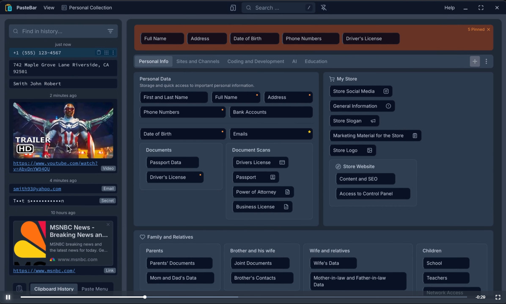The image size is (506, 304).
Task: Open the msnbc.com link
Action: click(x=44, y=271)
